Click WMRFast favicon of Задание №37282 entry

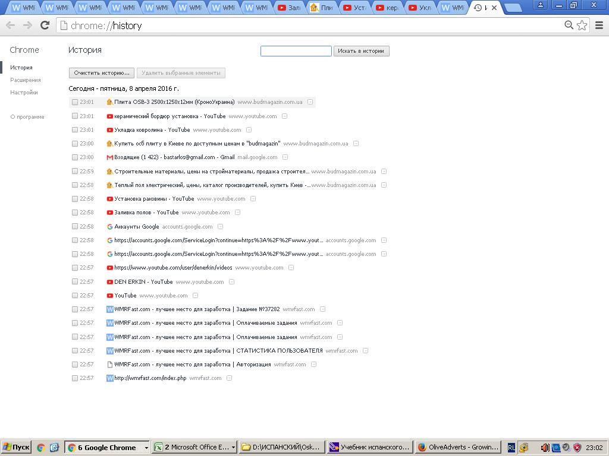pyautogui.click(x=109, y=309)
